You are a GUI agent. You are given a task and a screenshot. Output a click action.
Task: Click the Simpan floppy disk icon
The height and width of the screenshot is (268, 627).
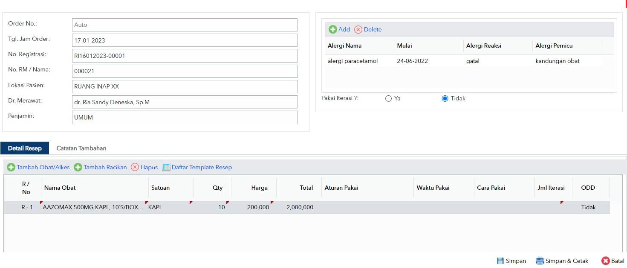[x=500, y=261]
